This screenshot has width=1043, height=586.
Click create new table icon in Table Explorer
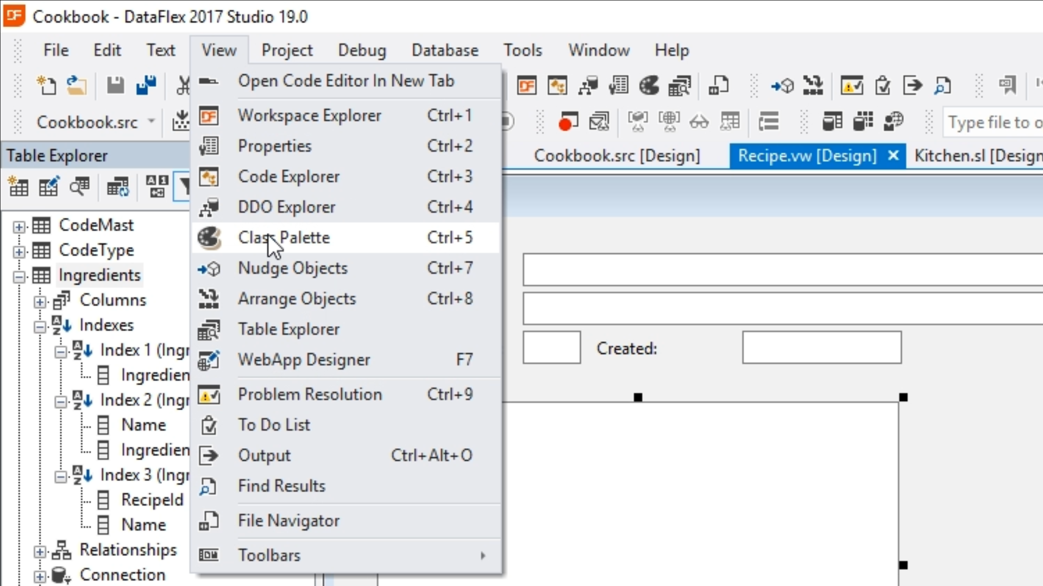[x=18, y=187]
